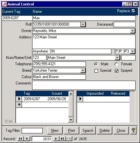Open help with the question mark button
Image resolution: width=140 pixels, height=143 pixels.
pyautogui.click(x=133, y=130)
